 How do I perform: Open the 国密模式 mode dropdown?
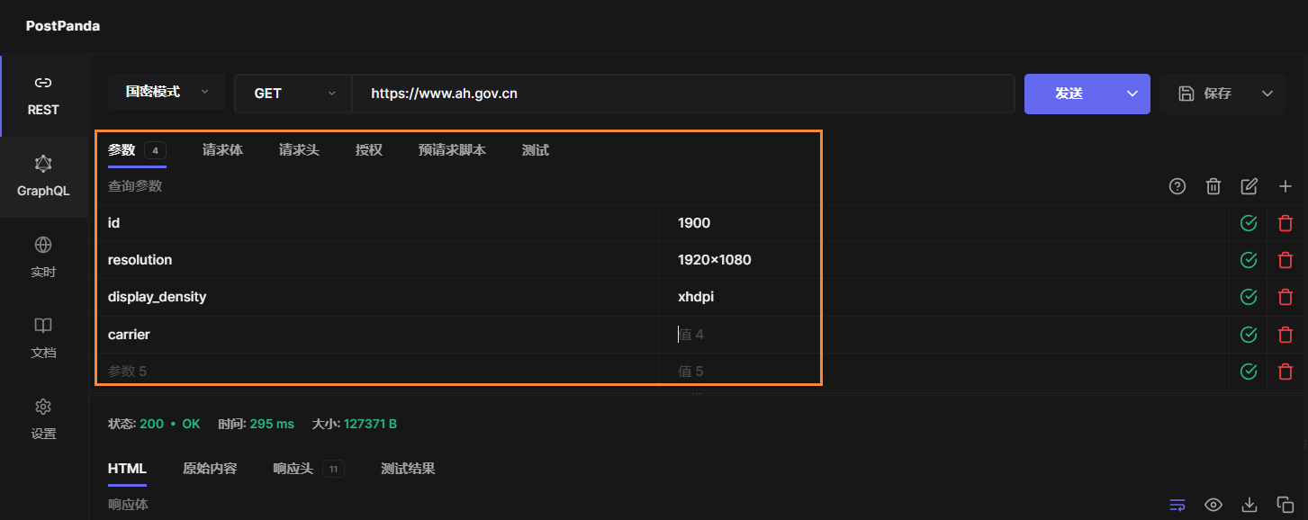pos(166,93)
